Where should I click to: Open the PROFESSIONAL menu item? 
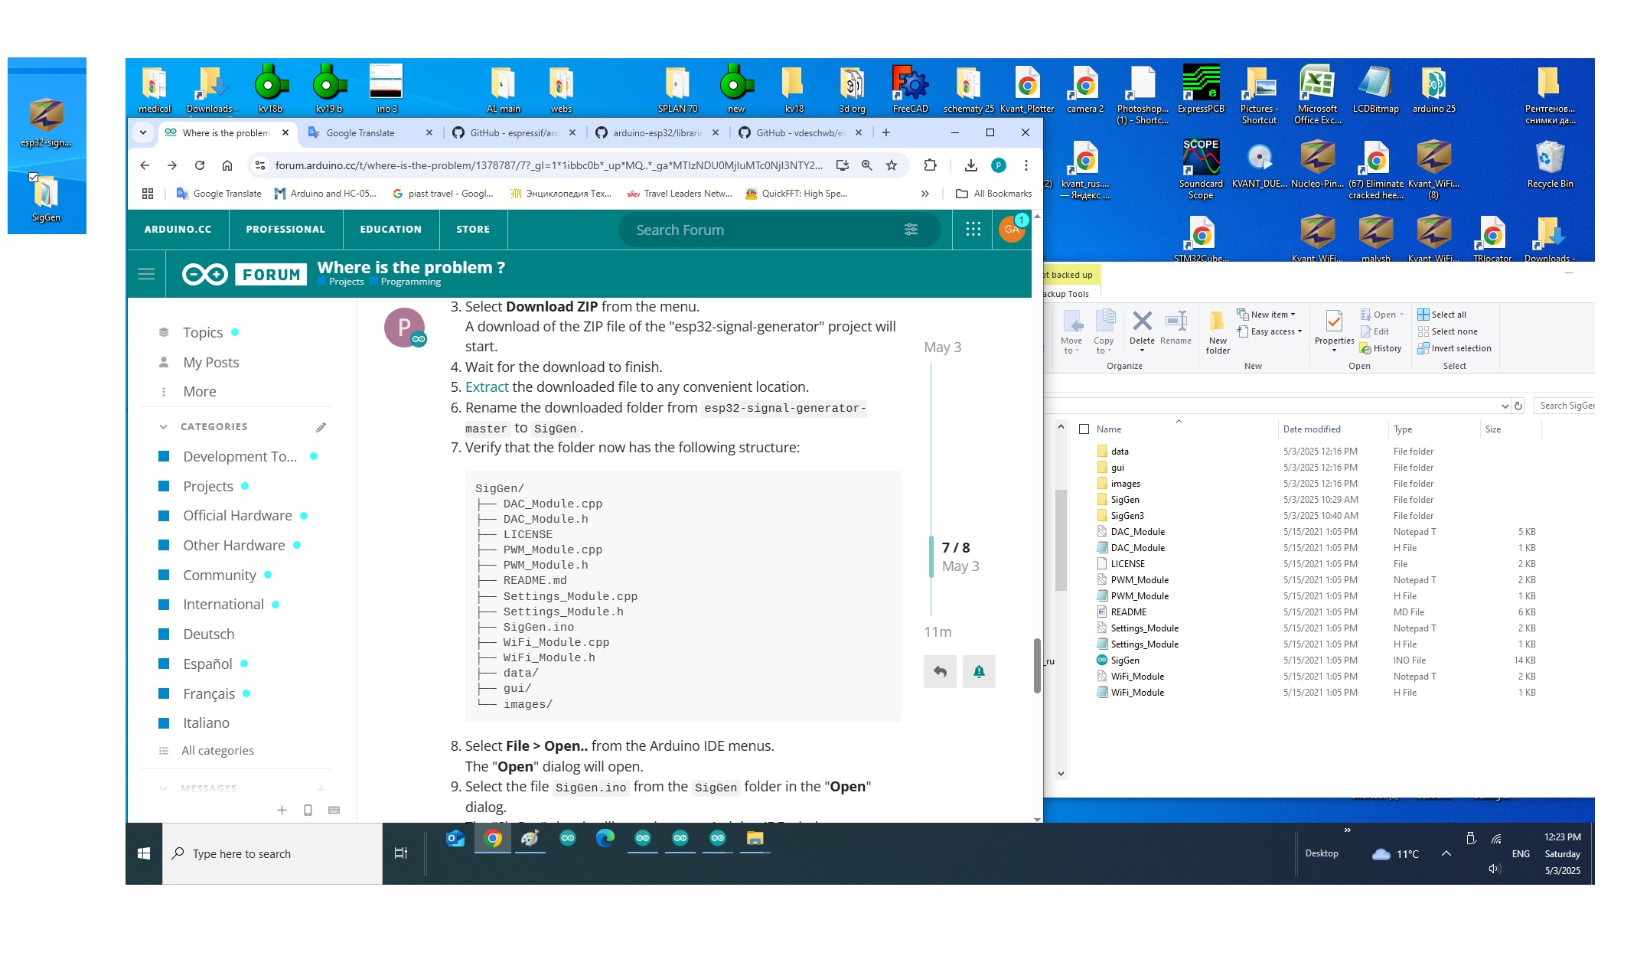tap(285, 230)
